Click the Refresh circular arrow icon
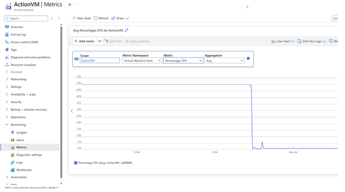345x192 pixels. [96, 18]
